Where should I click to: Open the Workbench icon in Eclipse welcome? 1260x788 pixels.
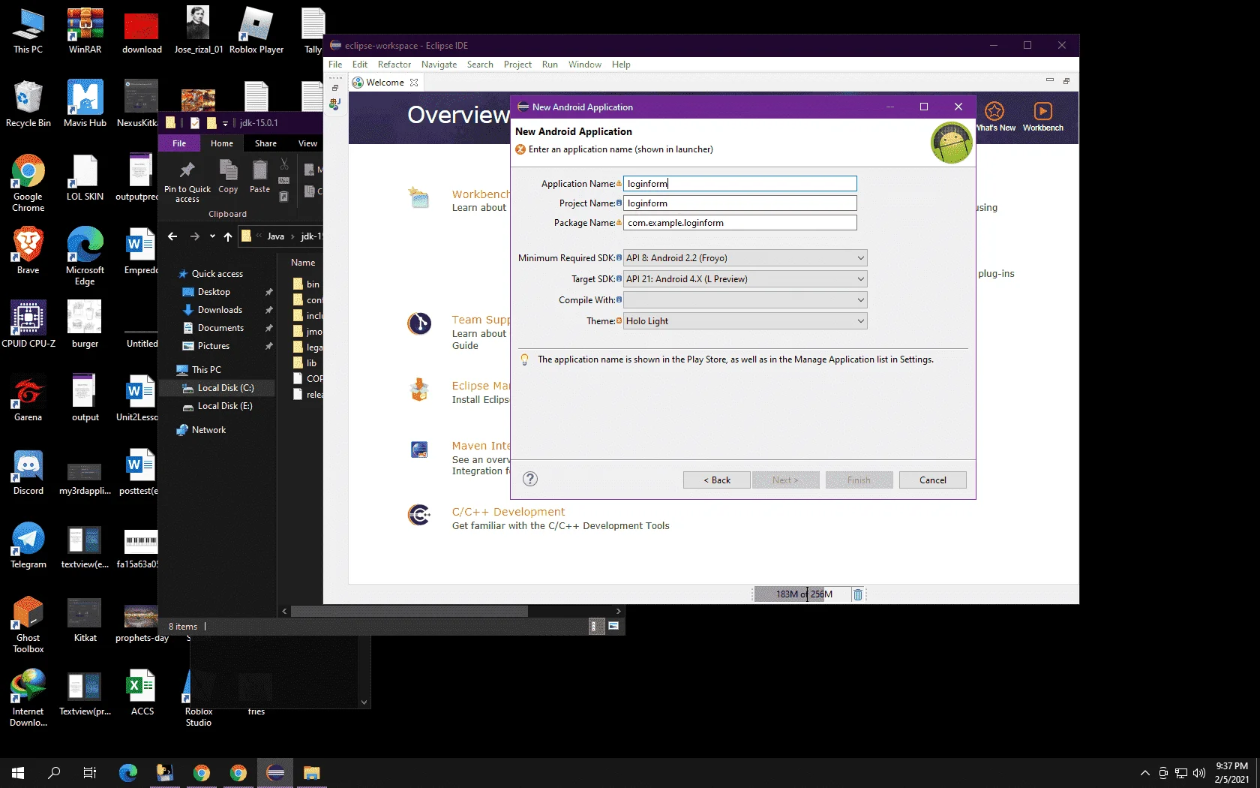pos(1042,111)
